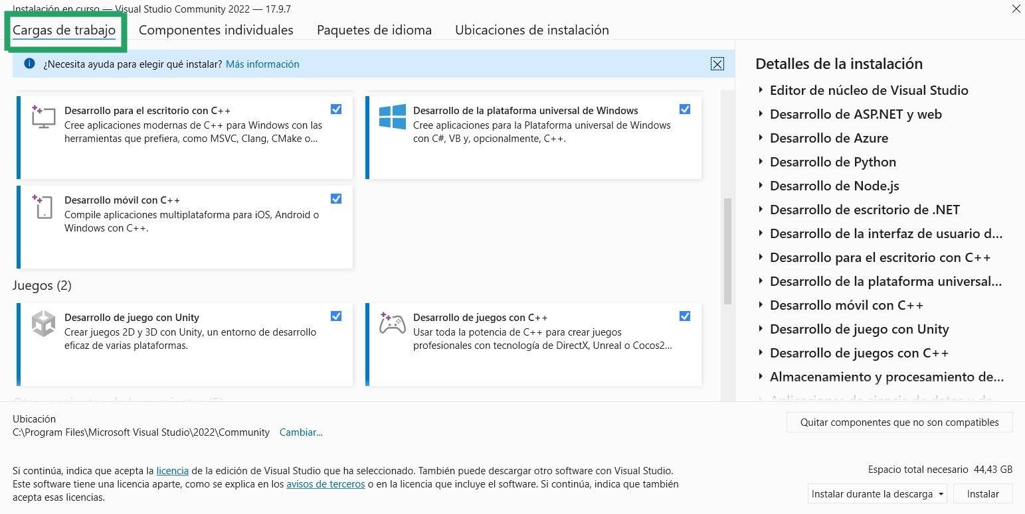Uncheck Desarrollo para el escritorio con C++
Image resolution: width=1025 pixels, height=514 pixels.
pyautogui.click(x=336, y=109)
